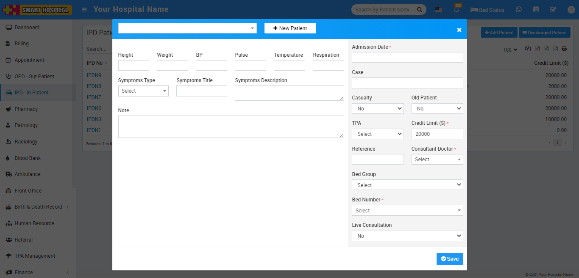The height and width of the screenshot is (278, 579).
Task: Click the Admission Date field
Action: [407, 58]
